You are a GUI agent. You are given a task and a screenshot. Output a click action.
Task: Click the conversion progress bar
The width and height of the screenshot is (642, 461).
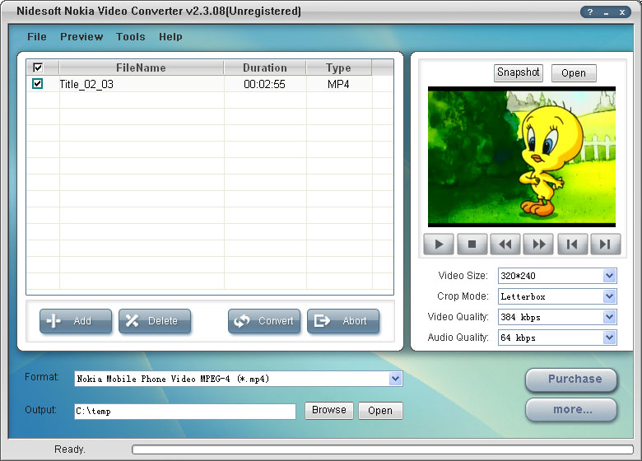[x=383, y=449]
